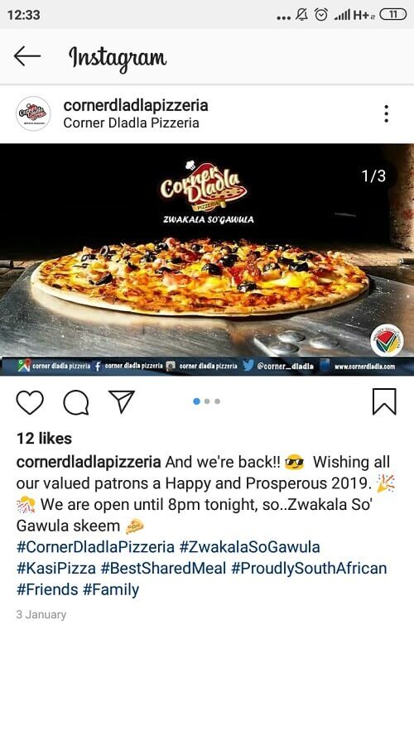Open the cornerdladlapizzeria username in the post header

tap(136, 105)
